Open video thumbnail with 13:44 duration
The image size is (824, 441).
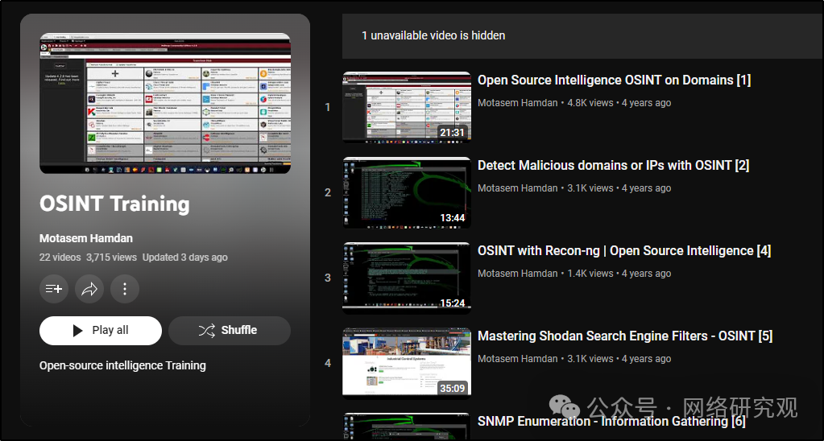click(x=407, y=192)
